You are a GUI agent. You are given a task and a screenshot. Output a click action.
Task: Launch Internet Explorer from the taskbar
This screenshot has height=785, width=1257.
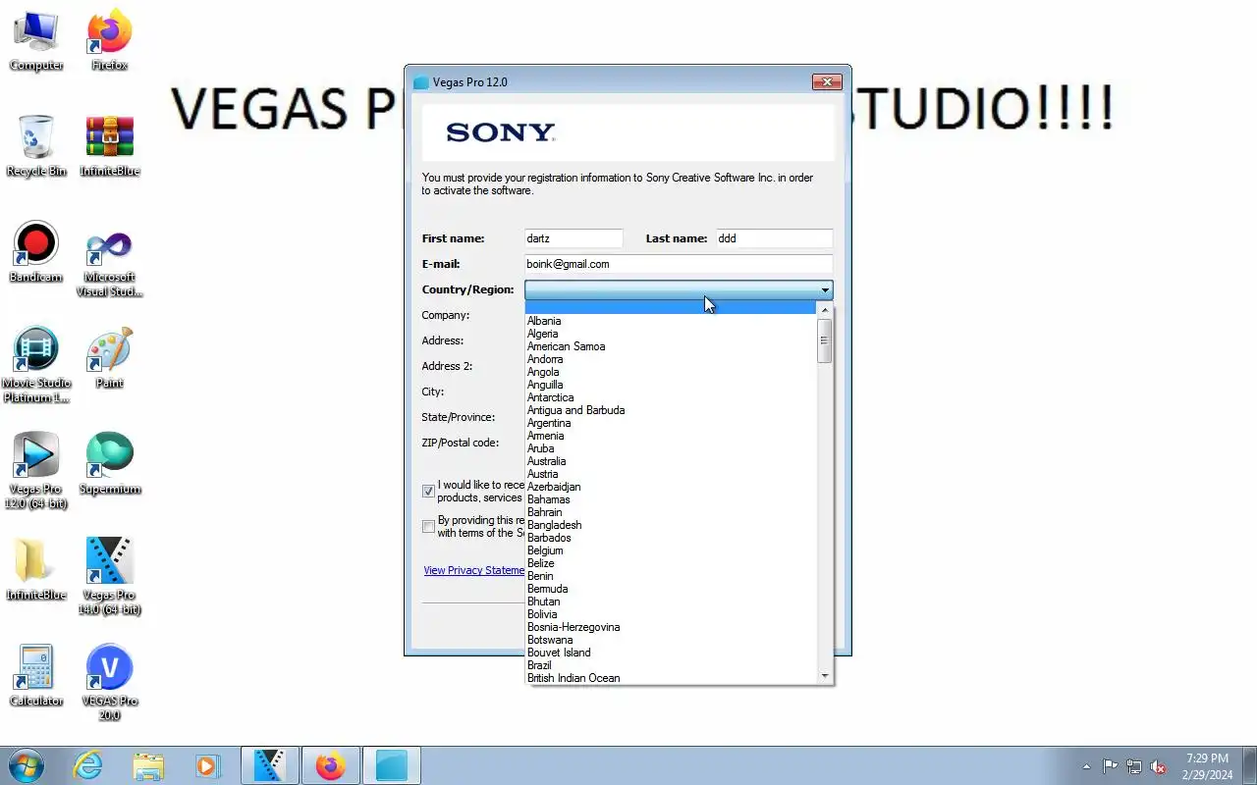point(88,765)
